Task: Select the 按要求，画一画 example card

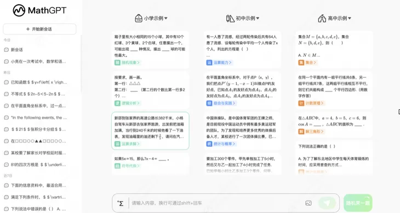Action: pos(150,90)
